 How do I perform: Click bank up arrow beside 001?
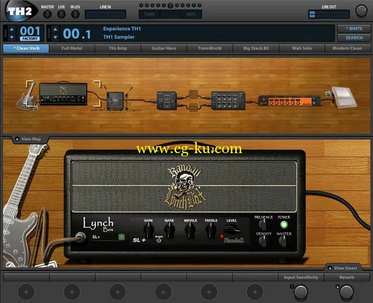click(12, 30)
